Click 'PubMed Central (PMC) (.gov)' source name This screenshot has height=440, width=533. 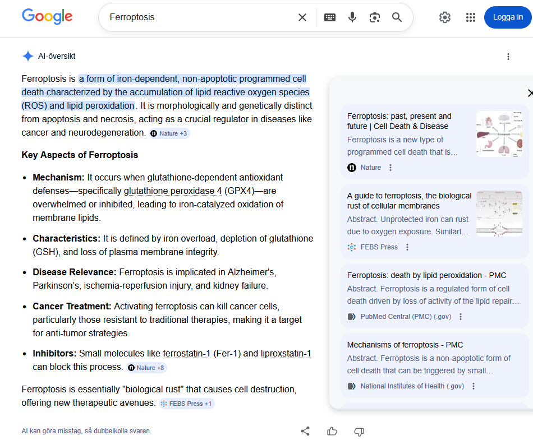(406, 317)
